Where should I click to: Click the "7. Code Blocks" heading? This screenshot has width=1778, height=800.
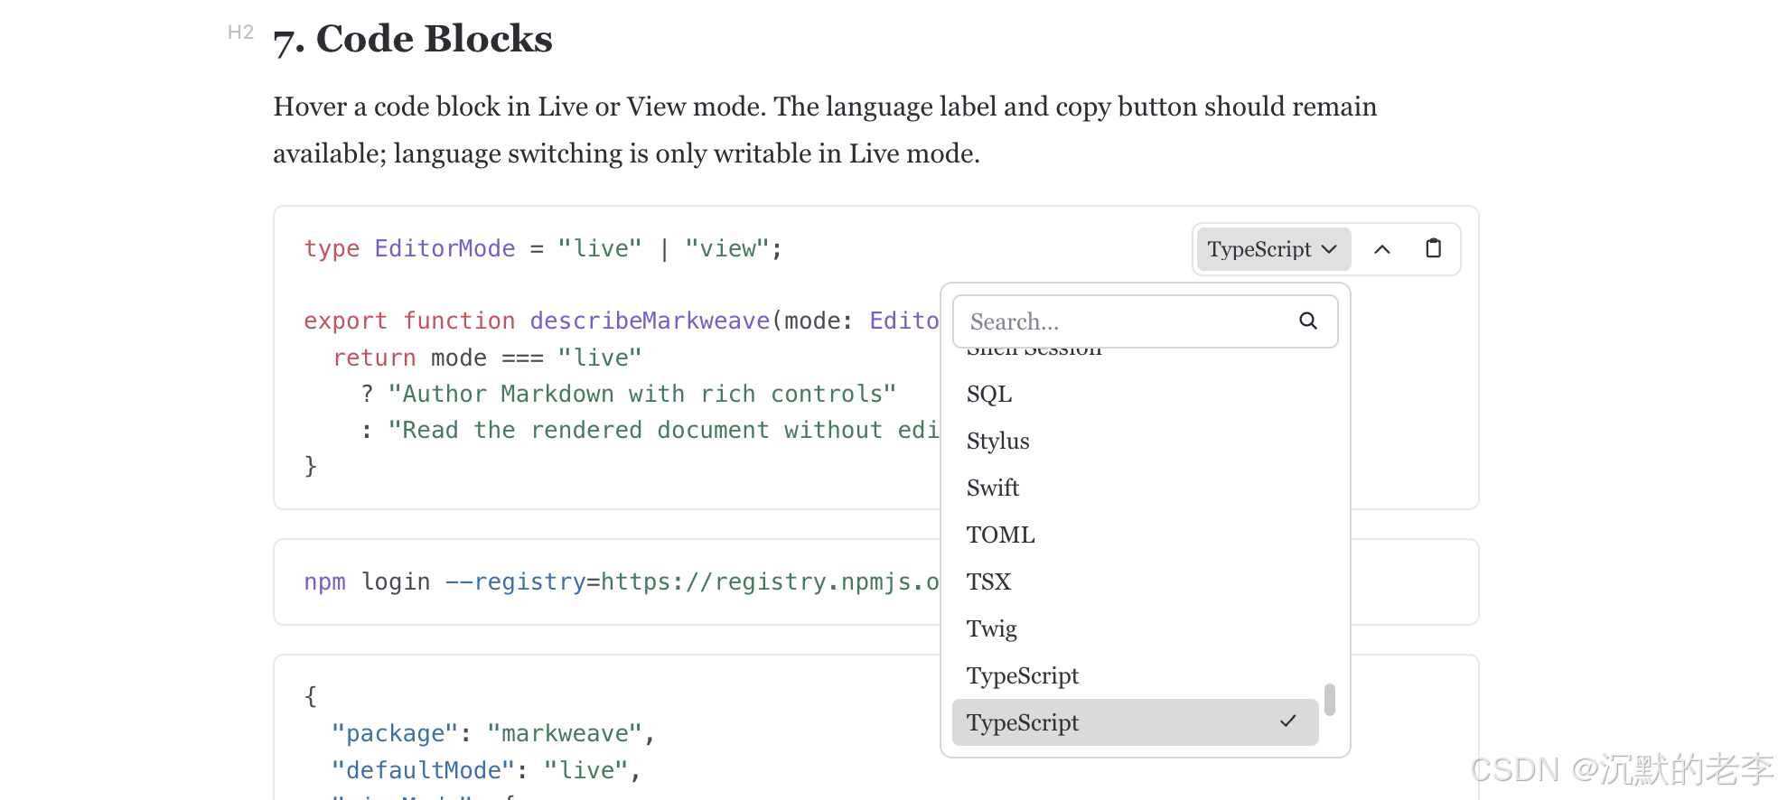click(x=413, y=40)
